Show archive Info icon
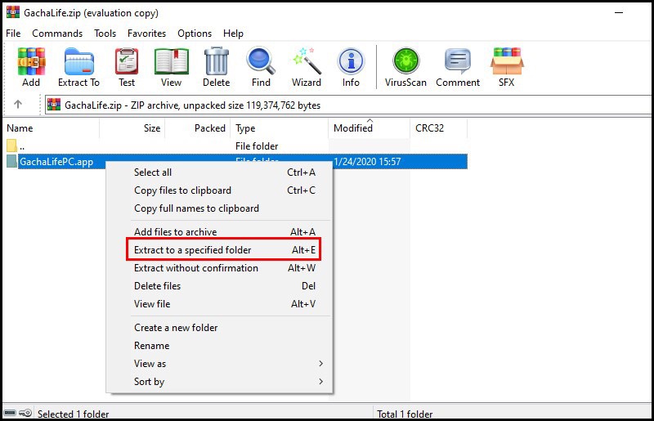Image resolution: width=654 pixels, height=421 pixels. (x=351, y=67)
